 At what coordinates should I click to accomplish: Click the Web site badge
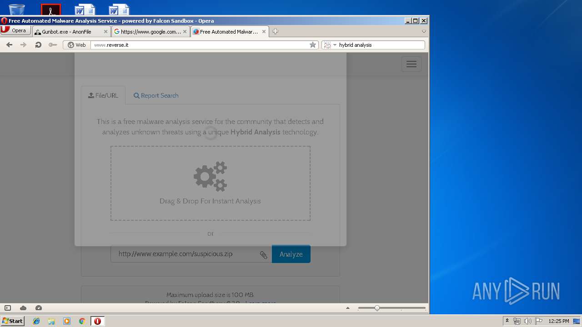pos(76,45)
